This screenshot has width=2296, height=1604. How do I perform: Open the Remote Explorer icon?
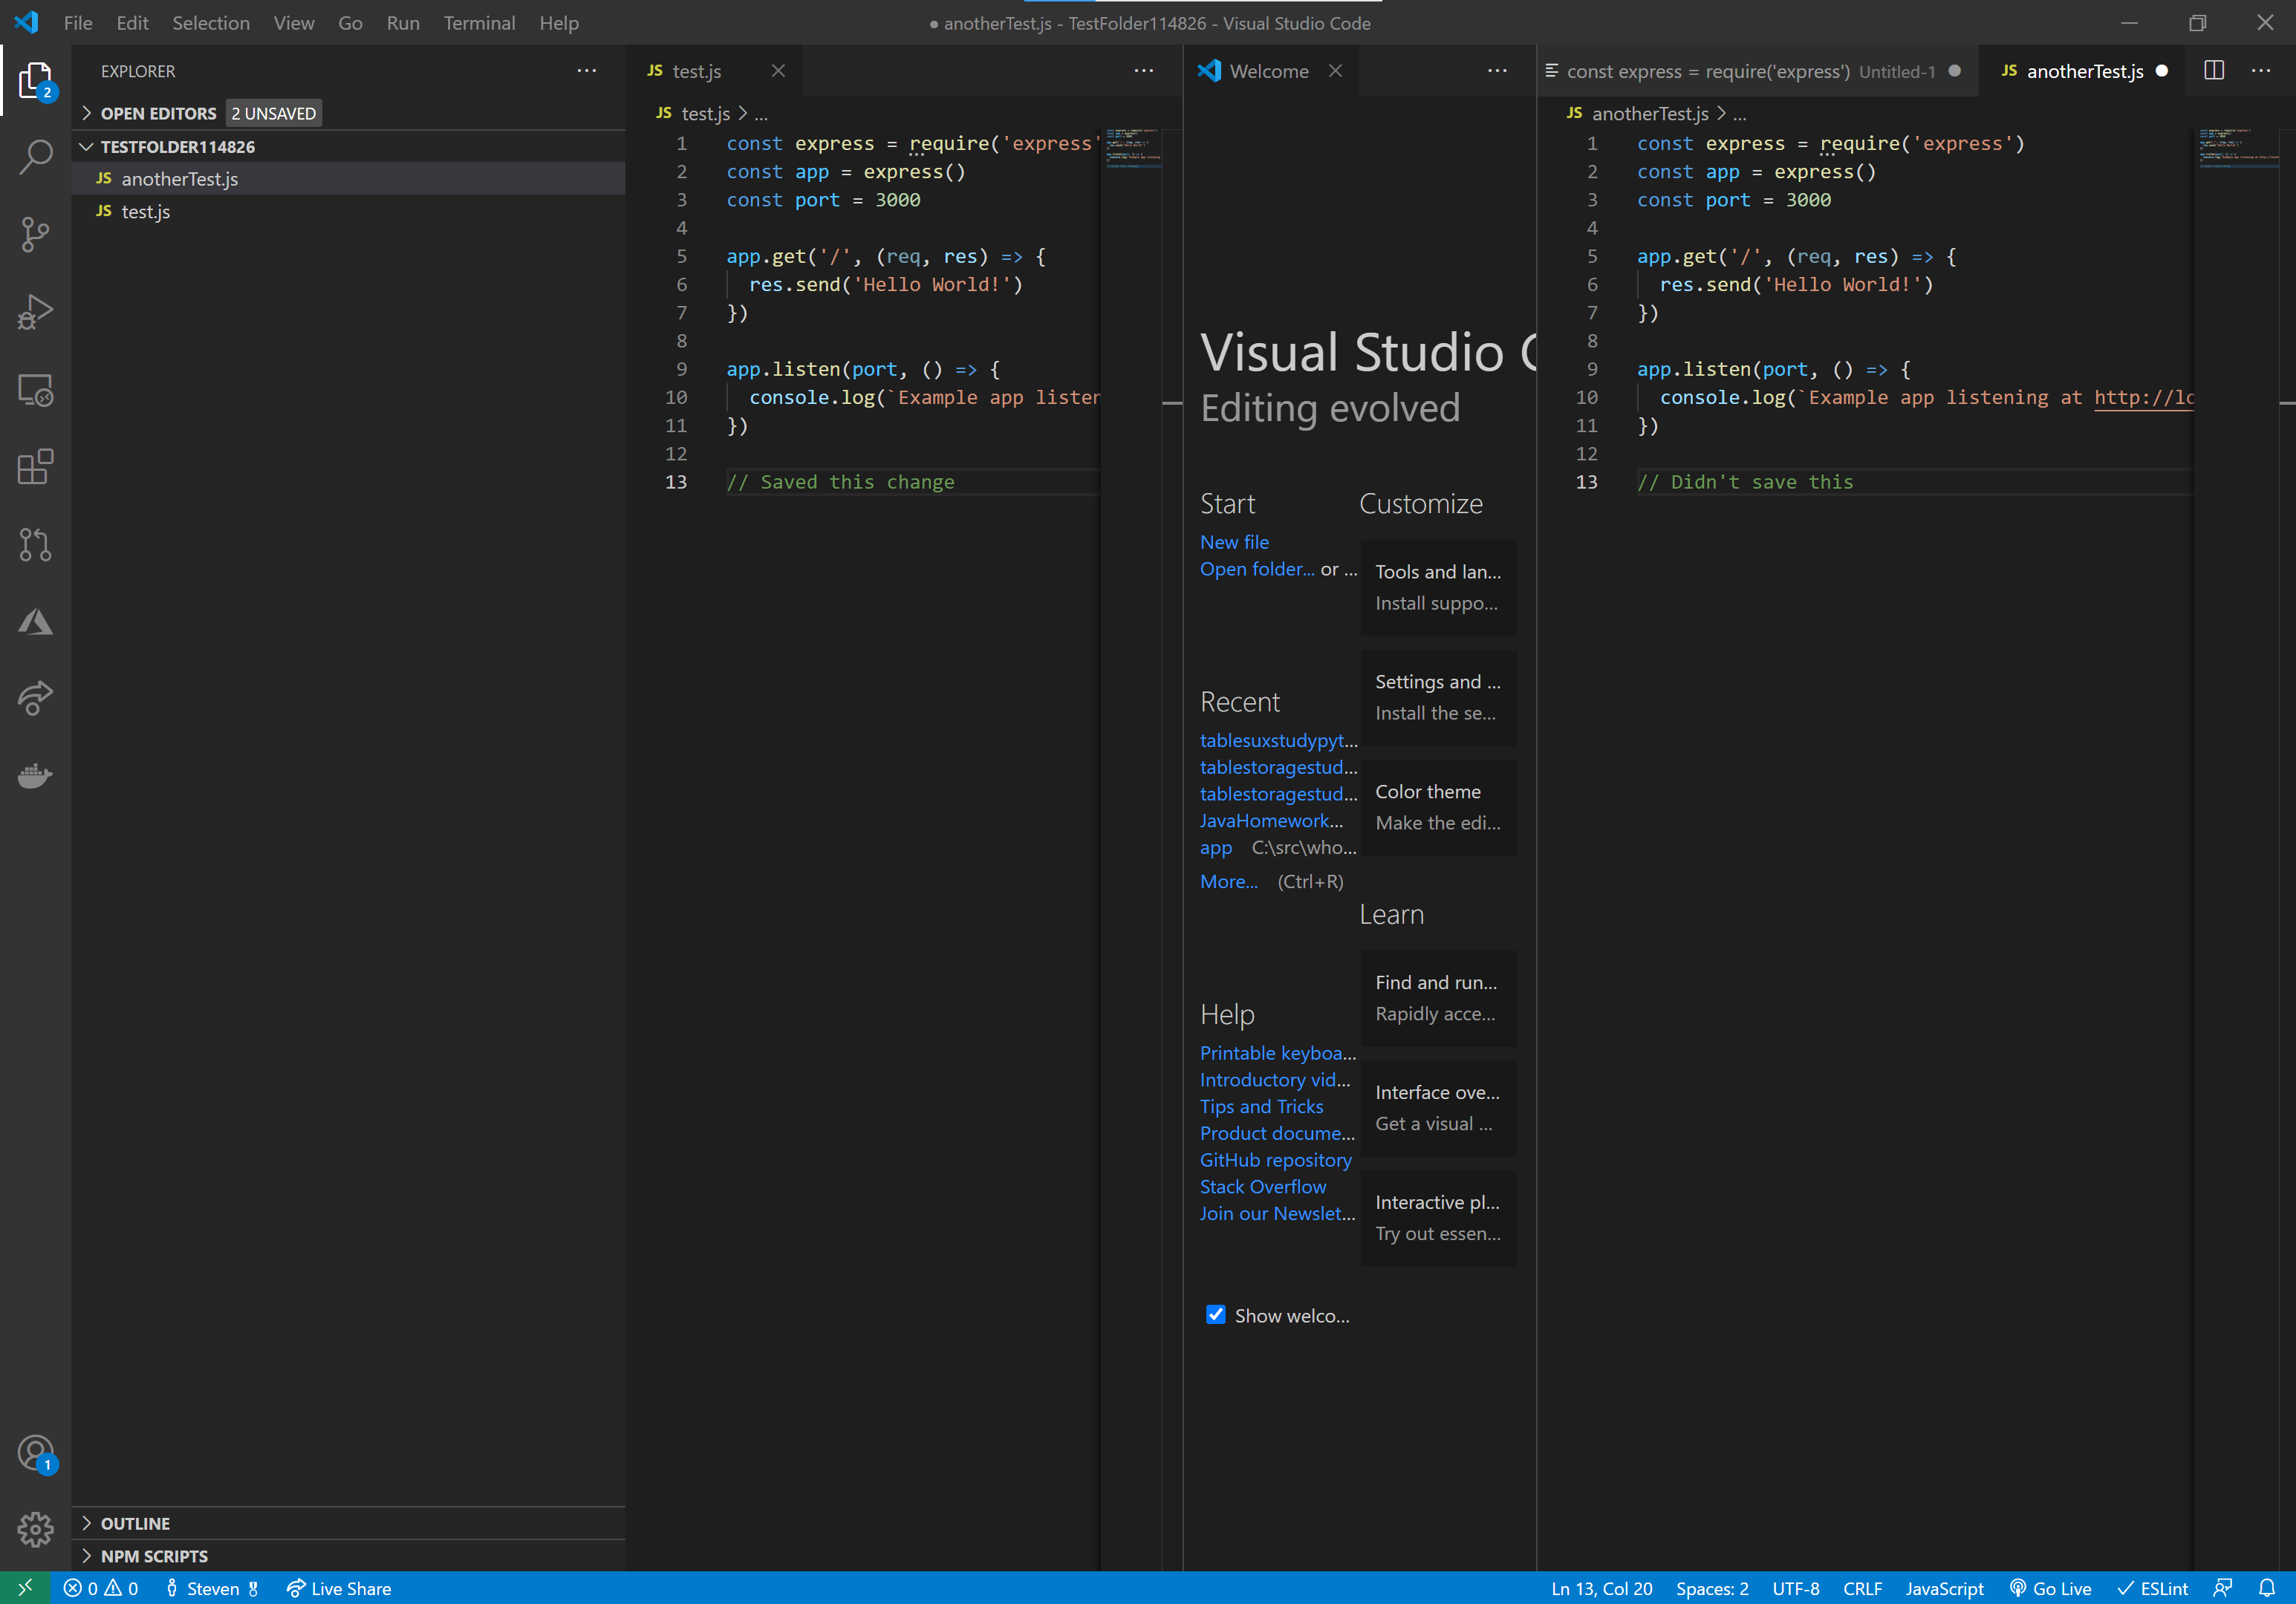click(35, 390)
